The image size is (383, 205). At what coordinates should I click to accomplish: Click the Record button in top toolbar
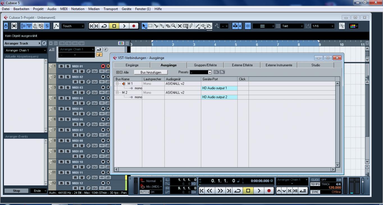(x=133, y=26)
